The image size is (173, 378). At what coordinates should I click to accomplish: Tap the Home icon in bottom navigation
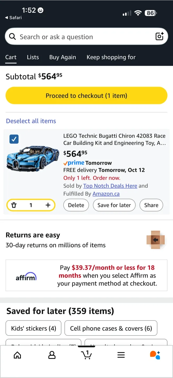tap(17, 355)
